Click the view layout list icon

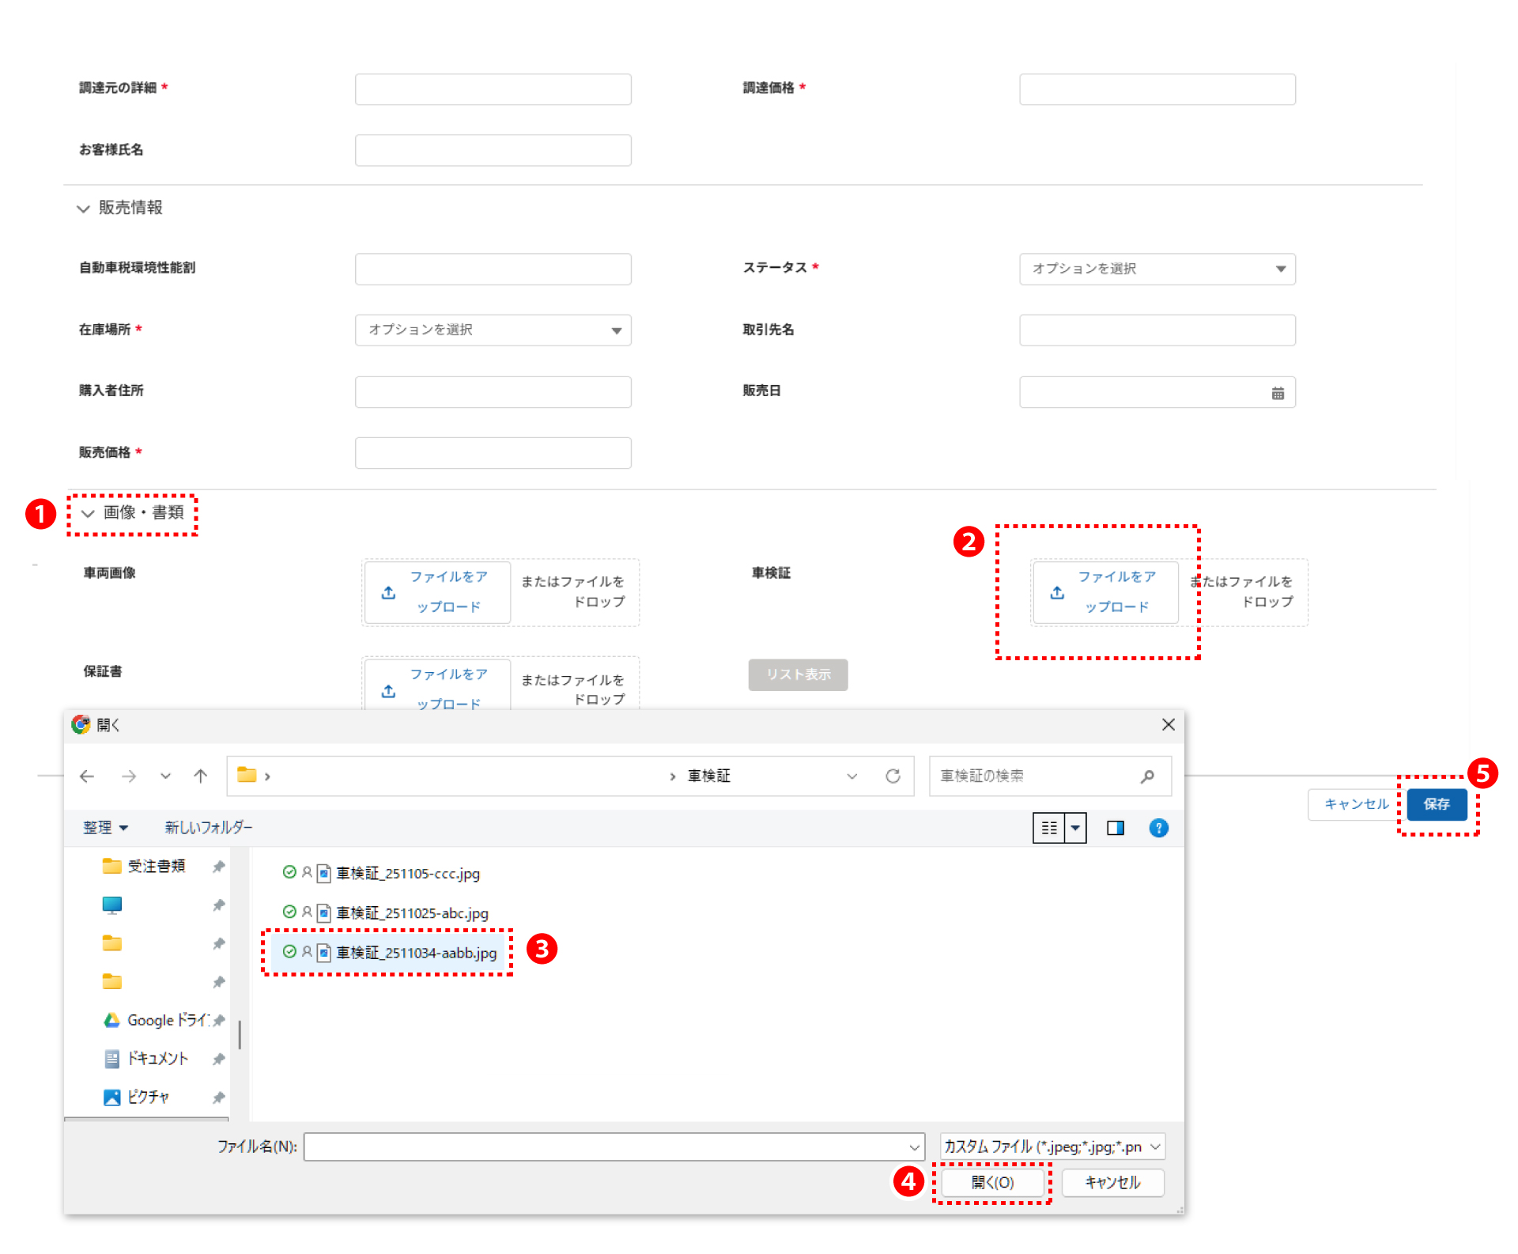pyautogui.click(x=1049, y=828)
